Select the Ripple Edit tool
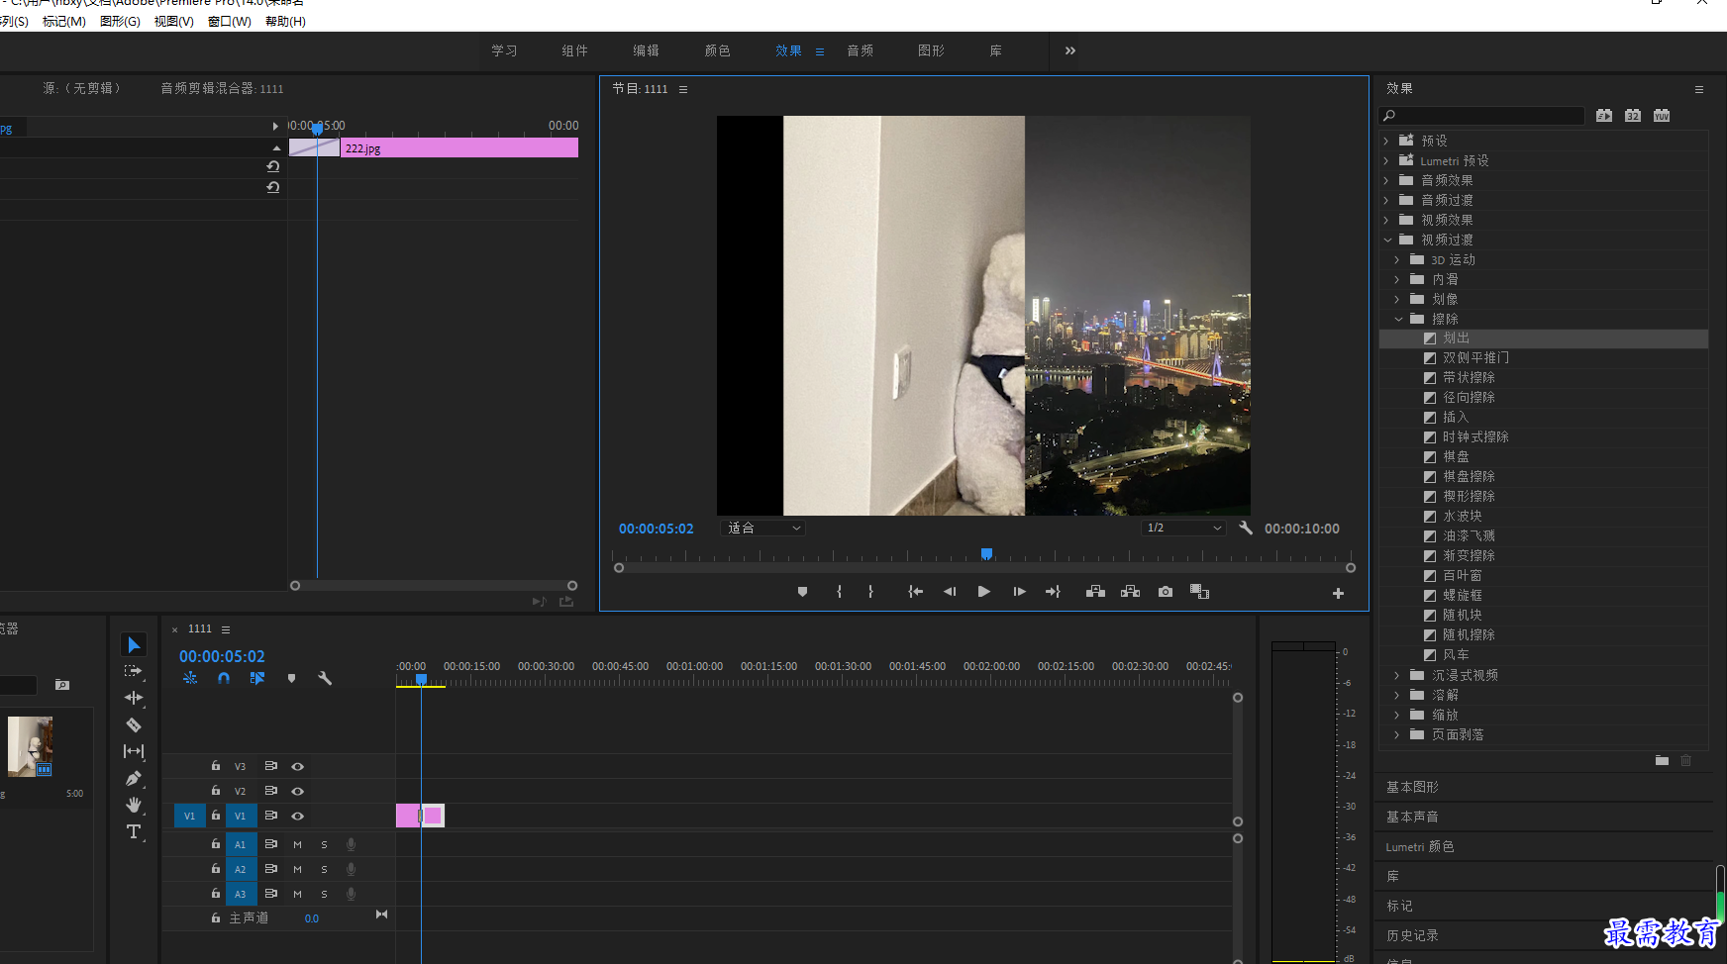1727x964 pixels. coord(134,698)
